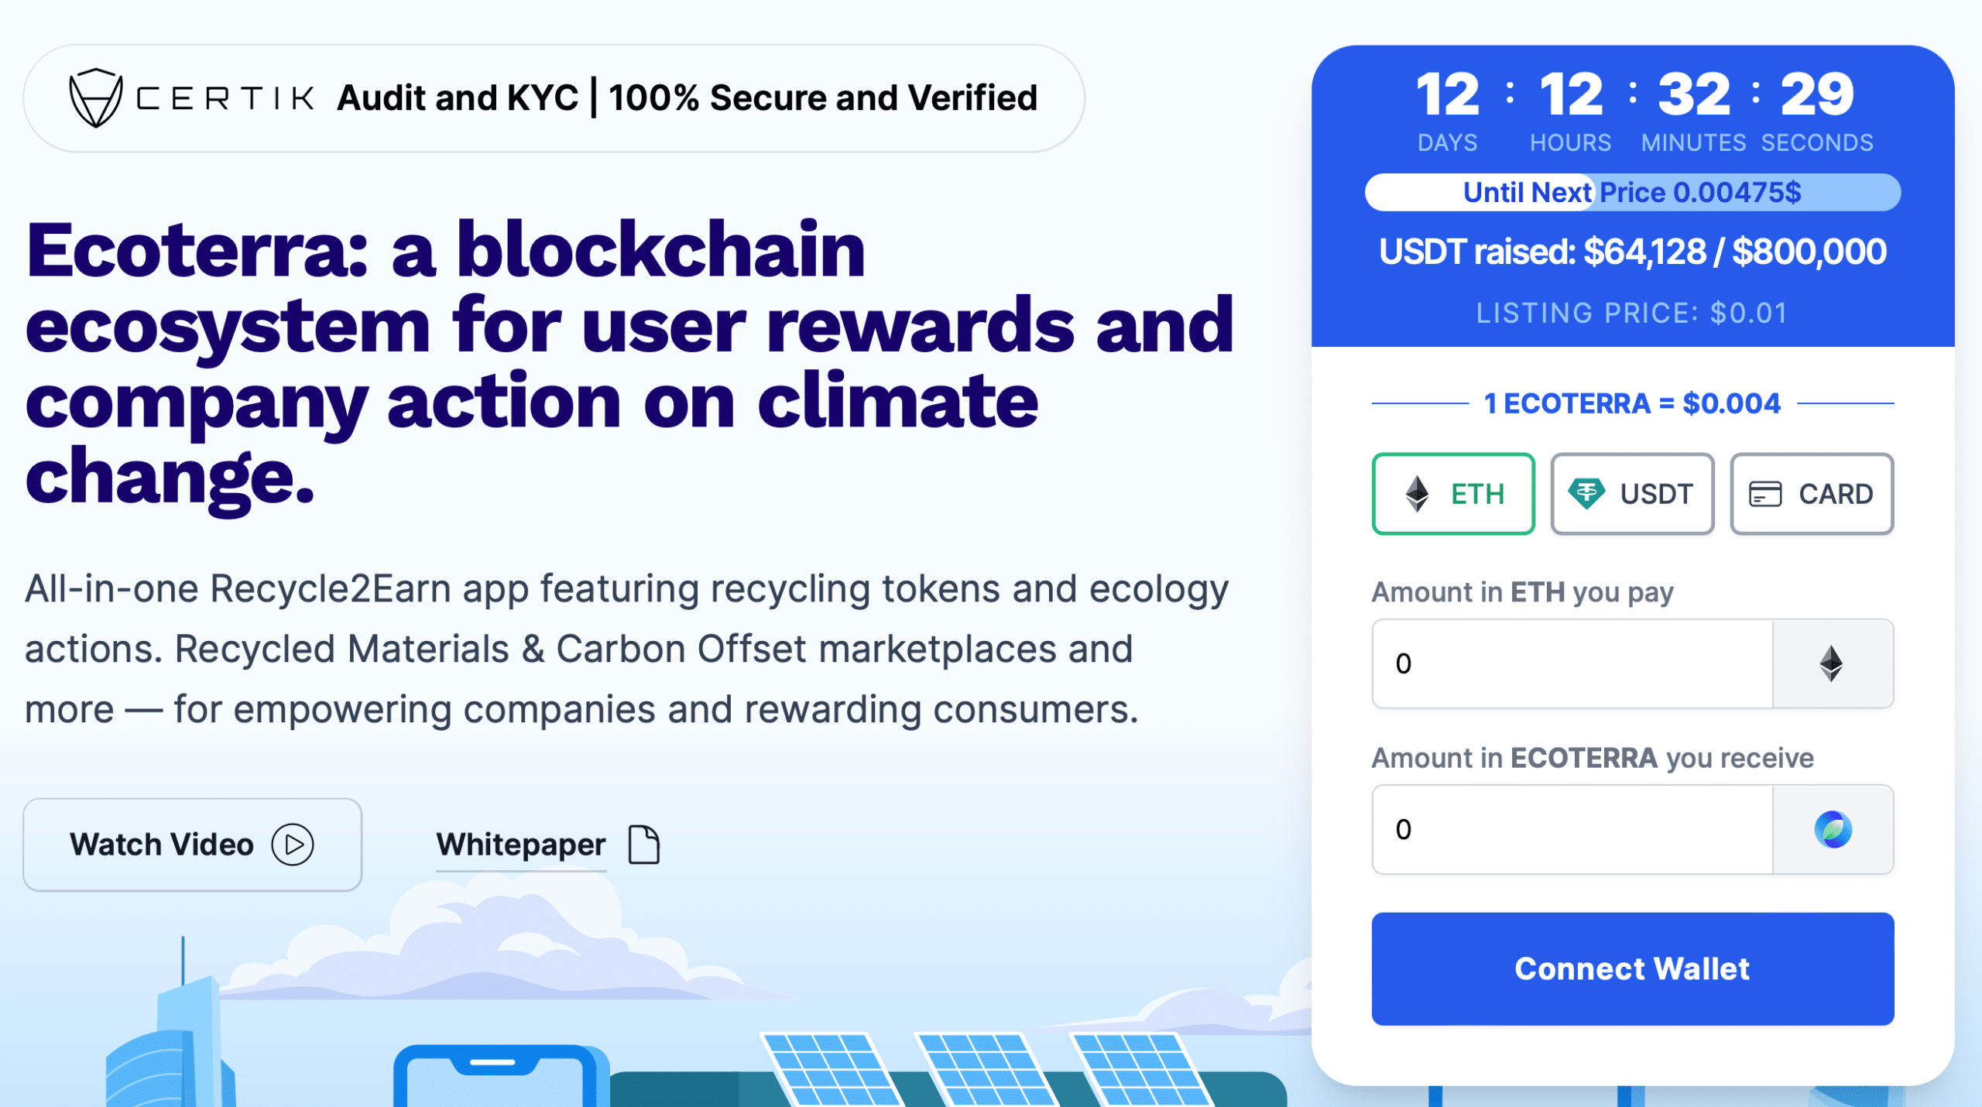Focus the Amount in ETH you pay field
Image resolution: width=1982 pixels, height=1107 pixels.
click(1572, 663)
